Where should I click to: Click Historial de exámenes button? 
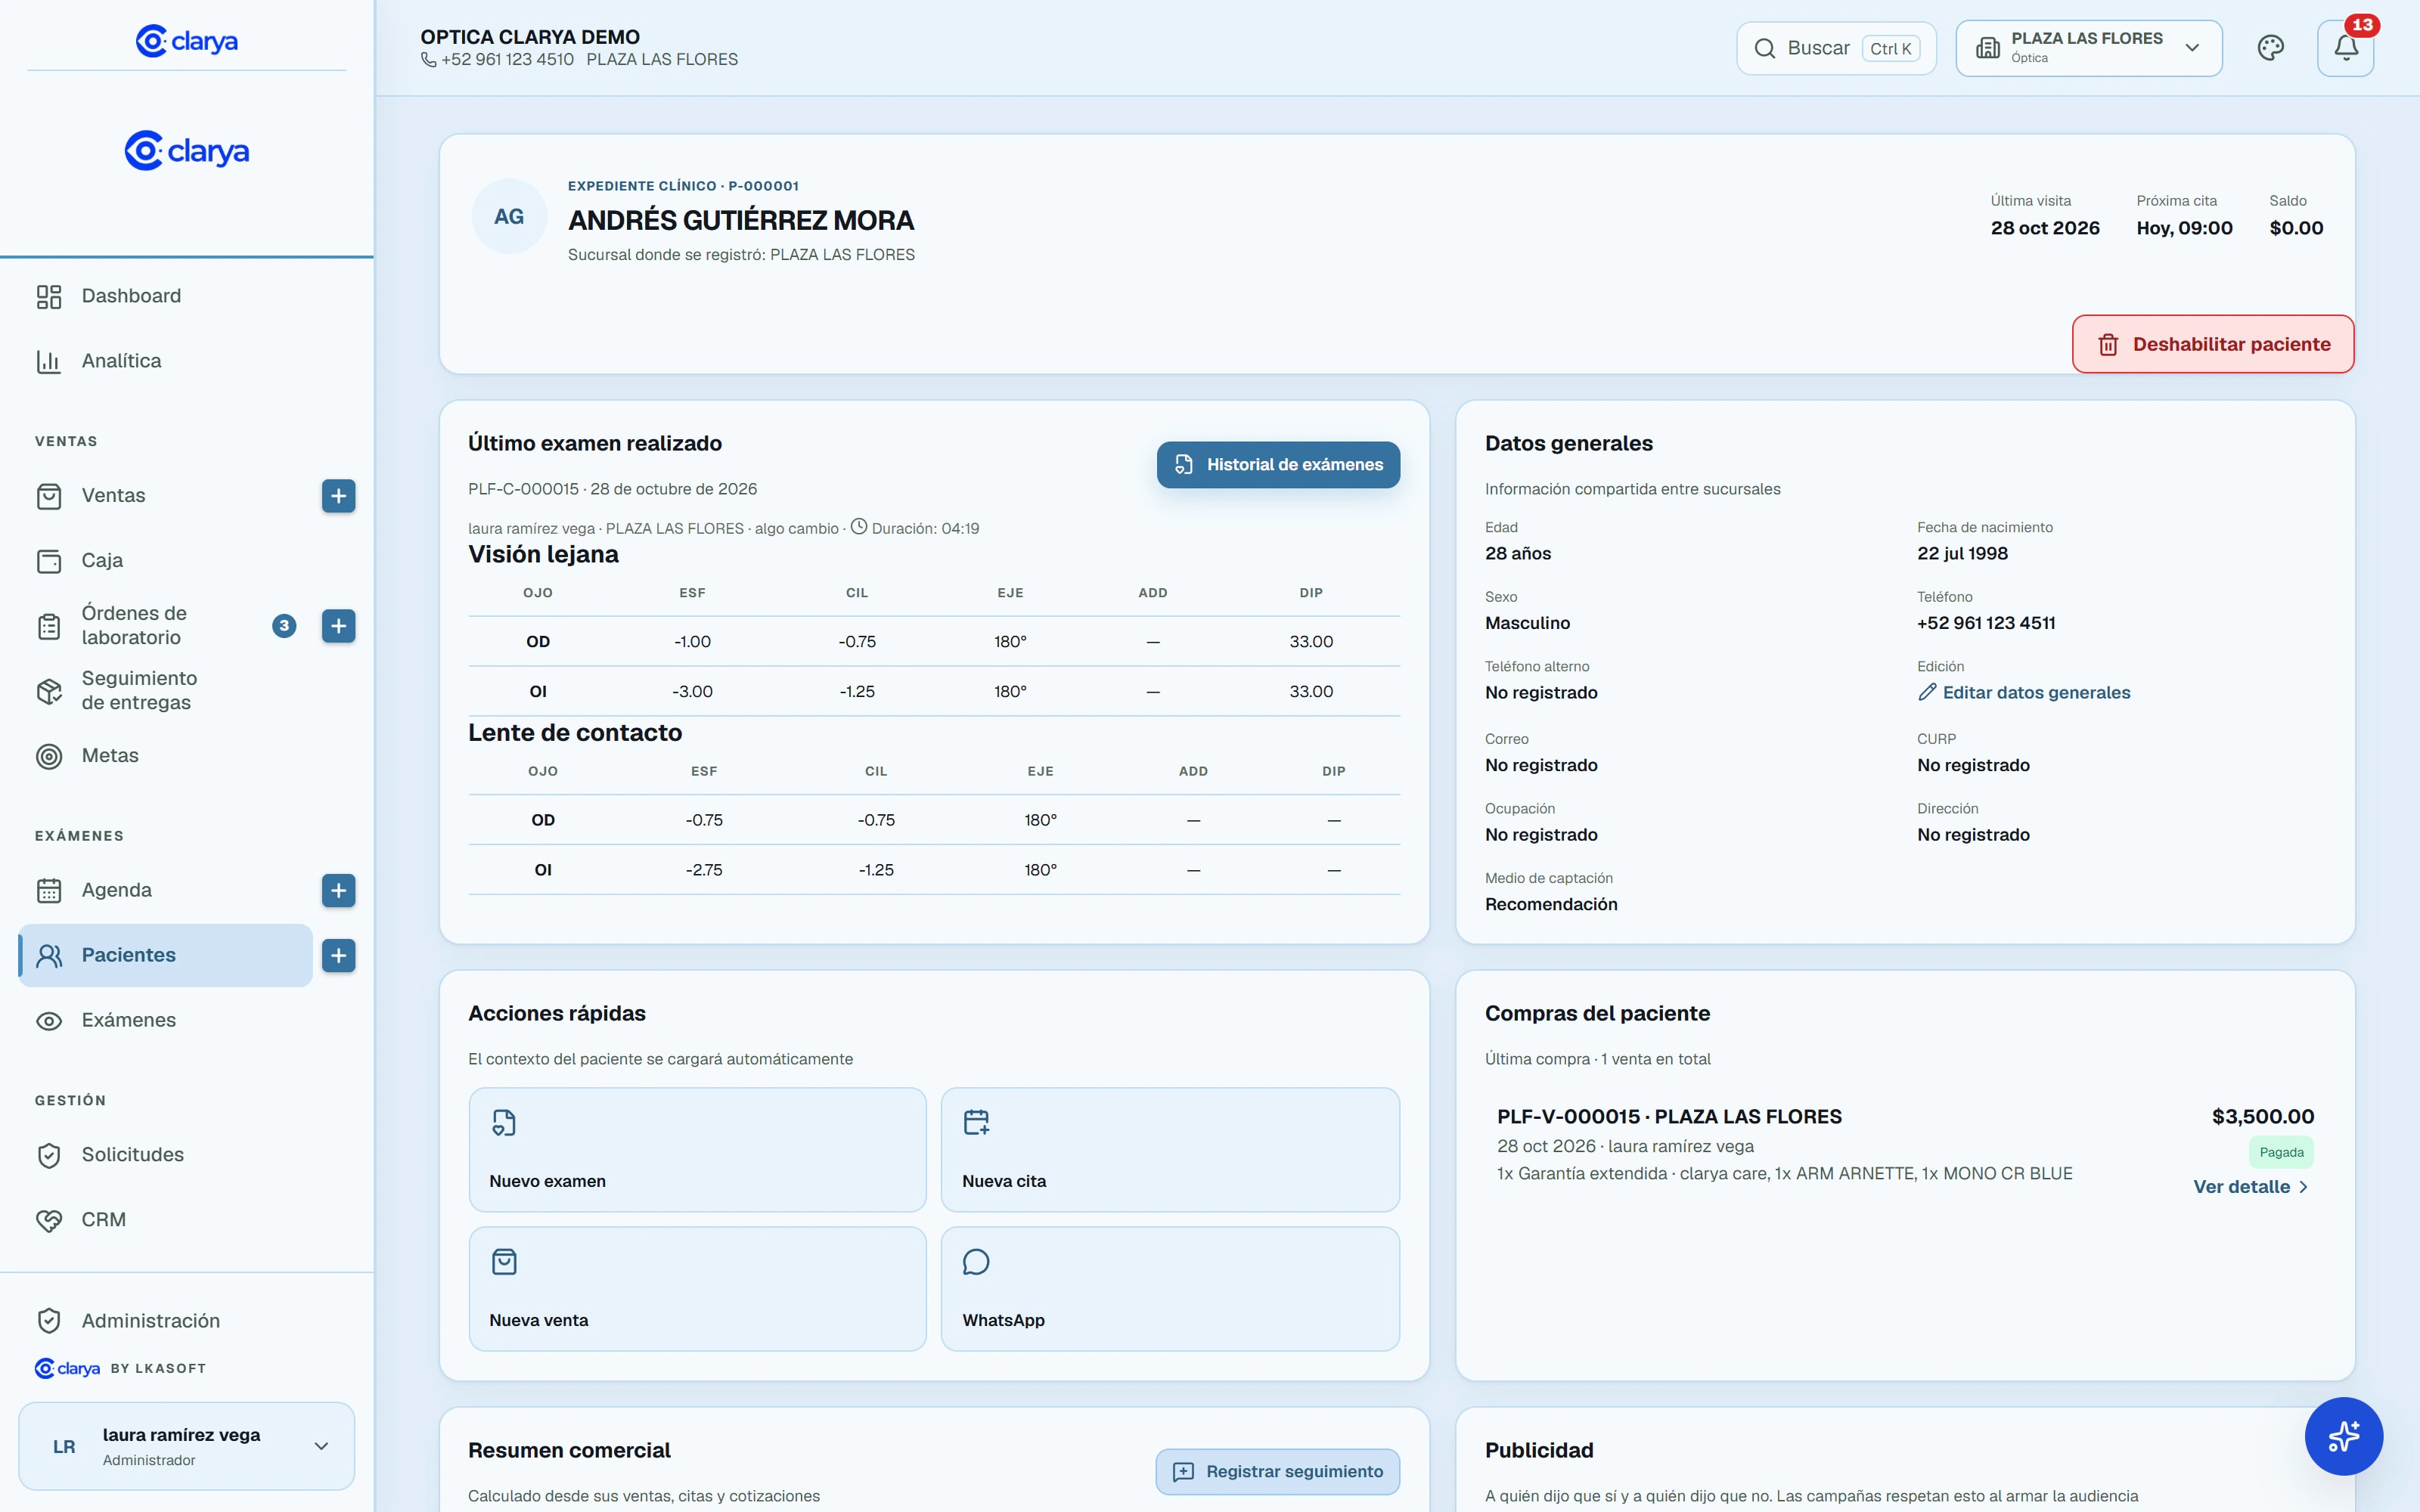click(1278, 465)
